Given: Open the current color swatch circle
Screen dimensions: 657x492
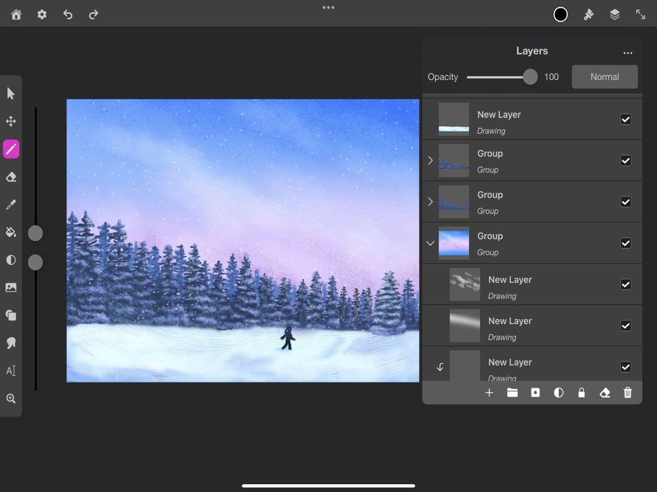Looking at the screenshot, I should coord(560,14).
